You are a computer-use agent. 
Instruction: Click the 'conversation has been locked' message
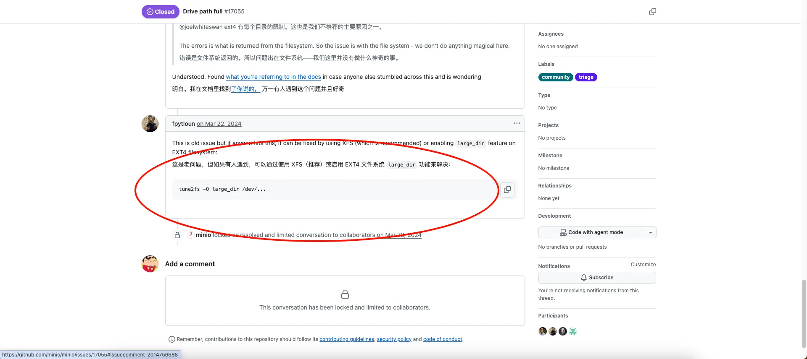345,307
